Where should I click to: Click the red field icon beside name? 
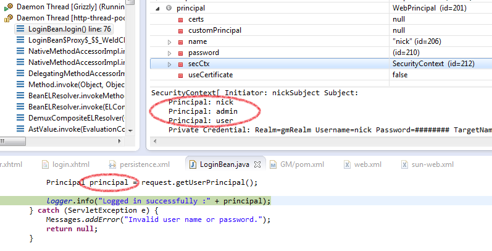click(181, 42)
